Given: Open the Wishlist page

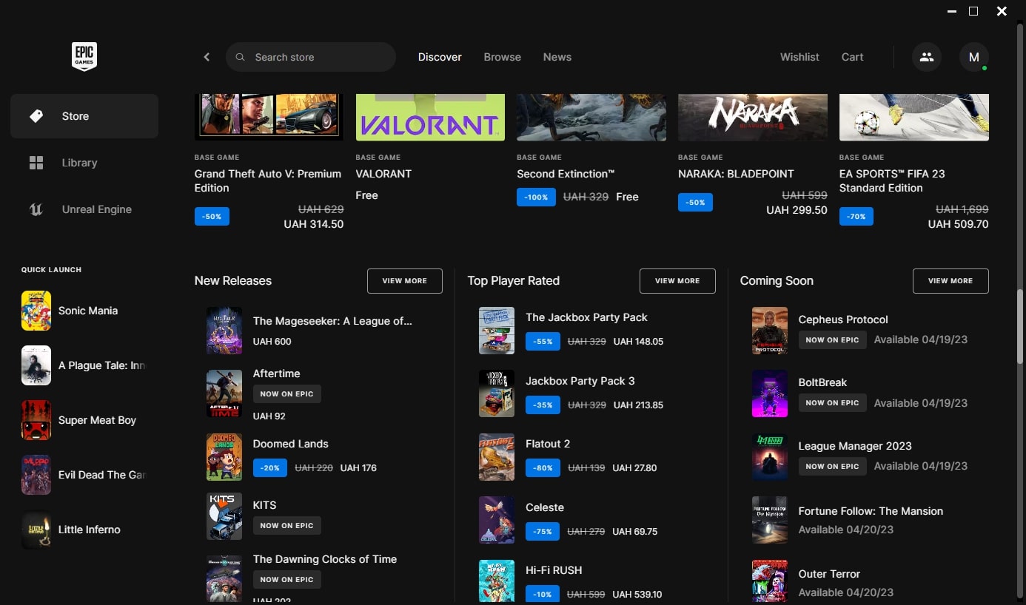Looking at the screenshot, I should pos(799,57).
